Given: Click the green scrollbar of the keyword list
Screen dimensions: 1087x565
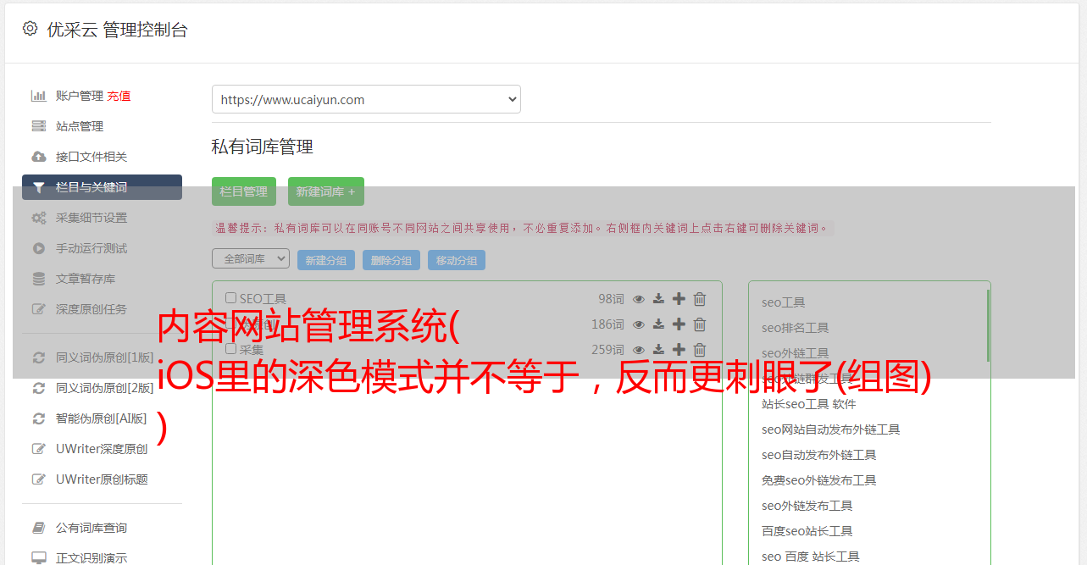Looking at the screenshot, I should [x=988, y=325].
